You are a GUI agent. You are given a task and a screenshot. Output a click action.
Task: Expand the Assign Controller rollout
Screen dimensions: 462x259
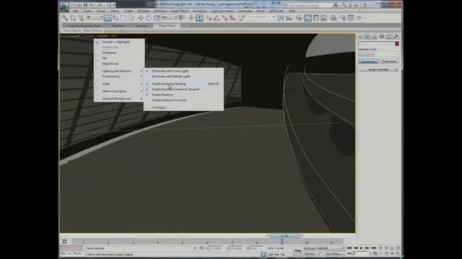pos(378,70)
